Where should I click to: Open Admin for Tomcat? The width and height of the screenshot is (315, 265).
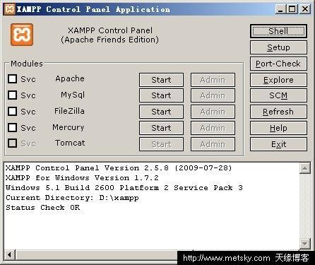pos(213,144)
